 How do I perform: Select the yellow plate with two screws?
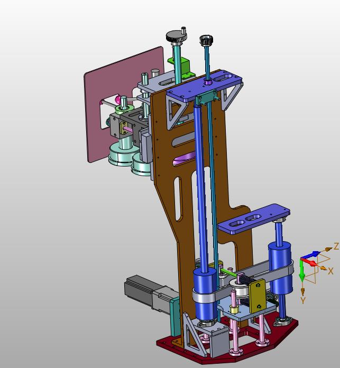tap(258, 296)
